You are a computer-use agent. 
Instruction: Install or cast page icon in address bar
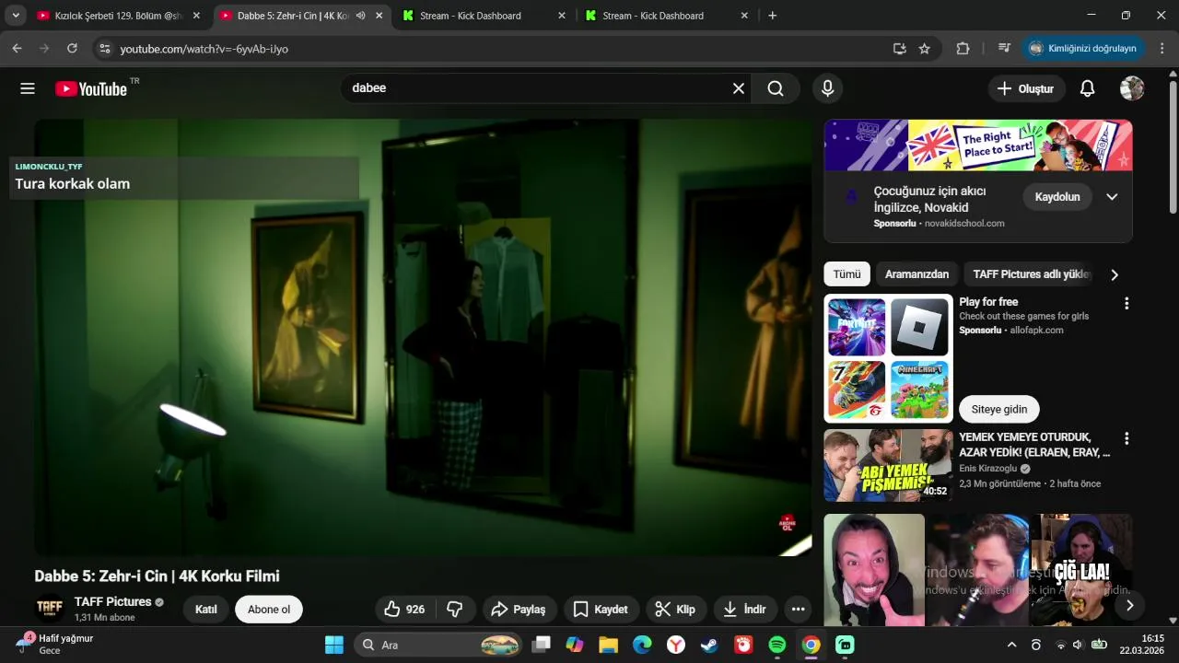point(900,48)
